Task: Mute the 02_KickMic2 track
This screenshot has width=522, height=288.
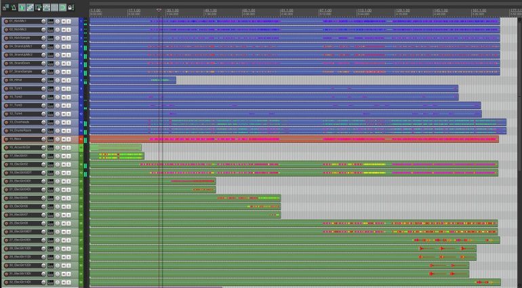Action: 64,30
